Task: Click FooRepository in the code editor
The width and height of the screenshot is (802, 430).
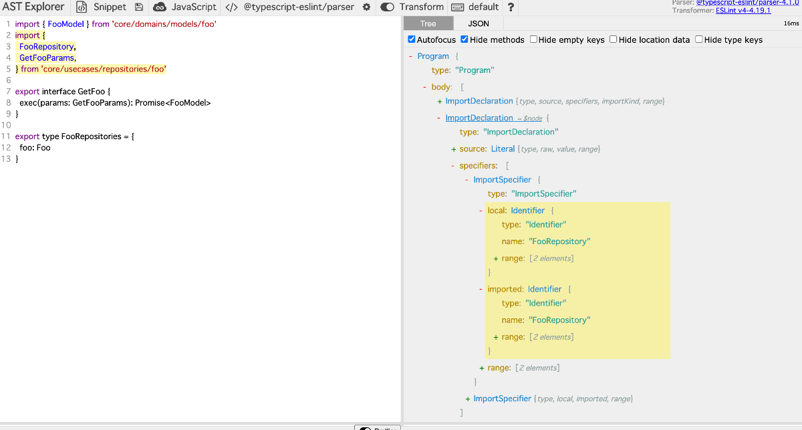Action: (46, 47)
